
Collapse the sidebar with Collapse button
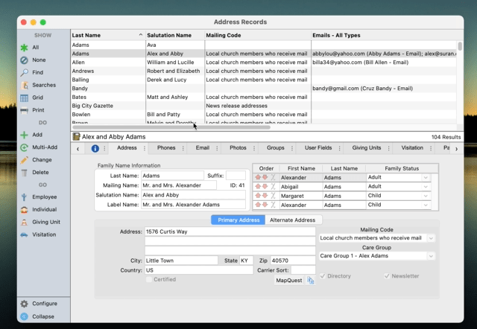coord(25,316)
